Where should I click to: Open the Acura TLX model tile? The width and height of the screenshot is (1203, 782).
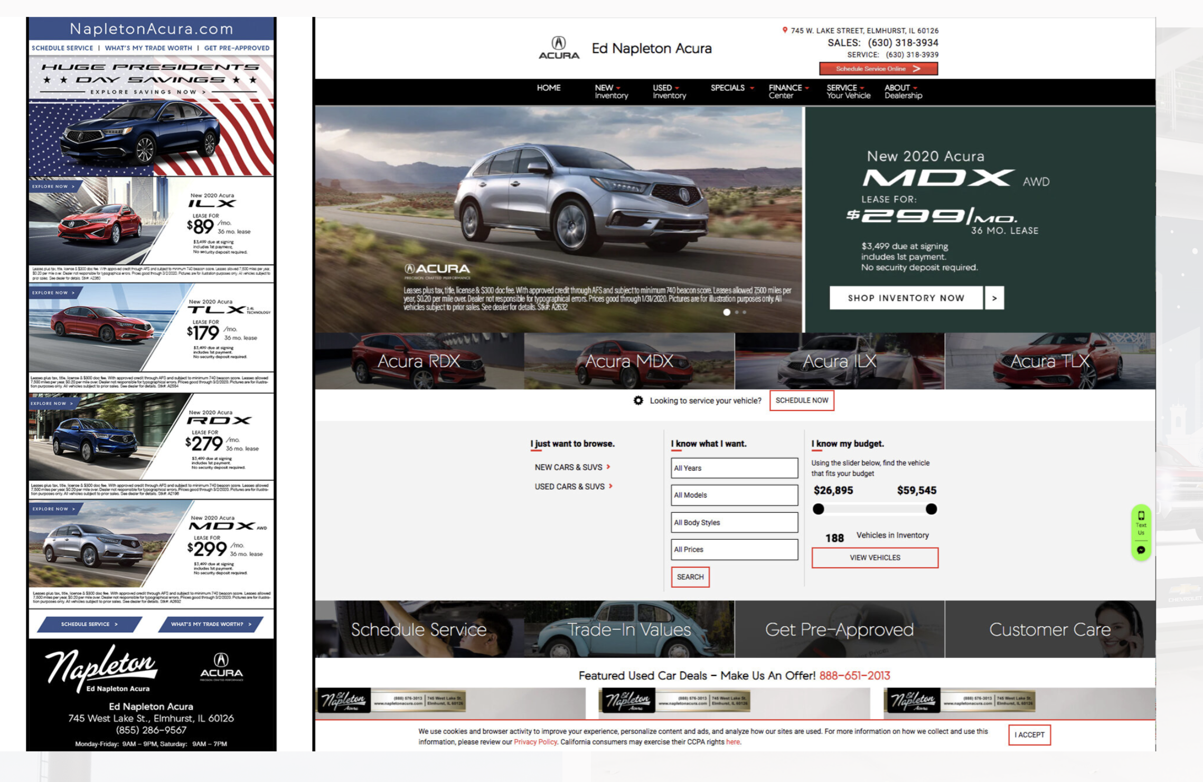[1050, 361]
